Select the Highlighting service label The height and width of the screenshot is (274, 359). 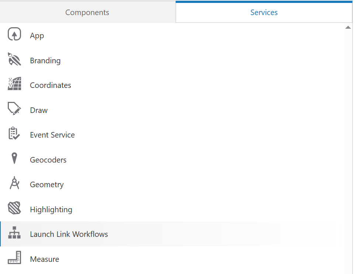click(x=51, y=210)
